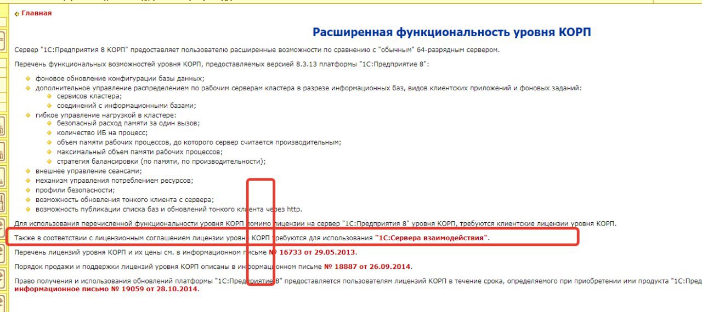This screenshot has height=312, width=702.
Task: Click sentence Также в соответствии с лицензионным соглашением
Action: coord(252,238)
